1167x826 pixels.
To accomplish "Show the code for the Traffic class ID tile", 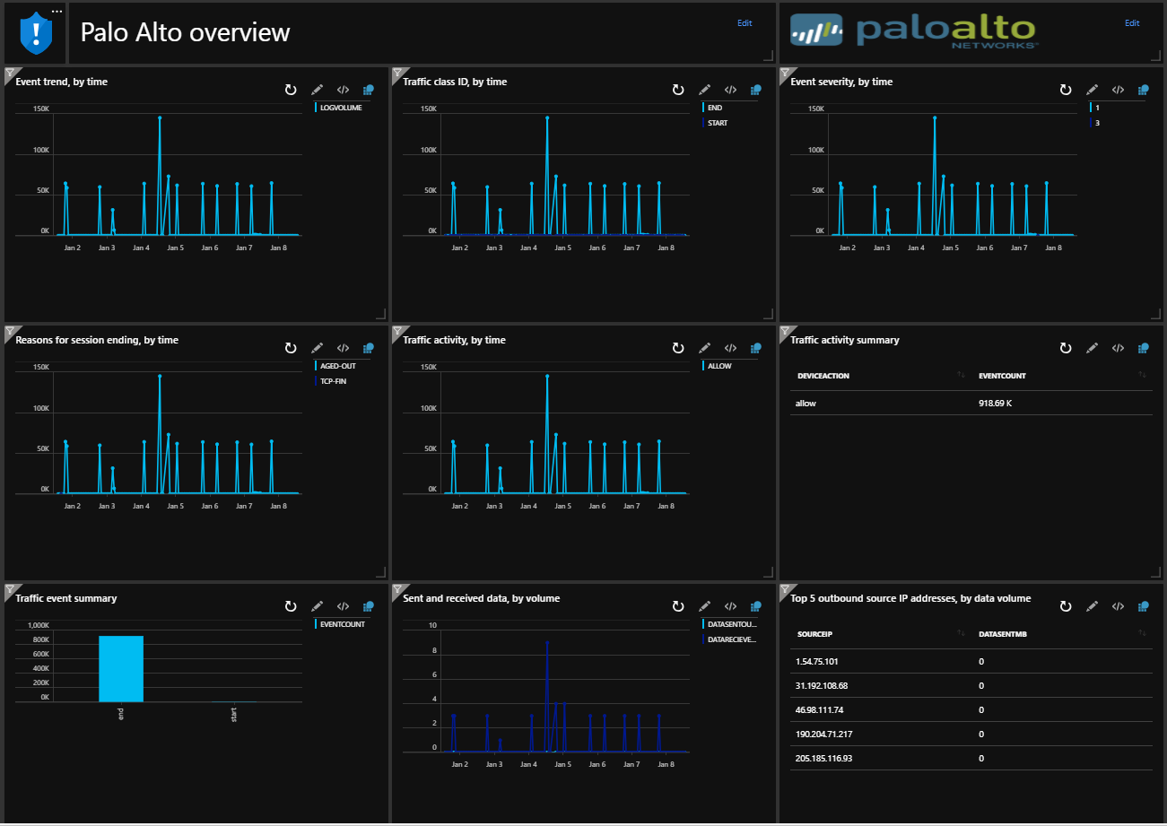I will [x=730, y=90].
